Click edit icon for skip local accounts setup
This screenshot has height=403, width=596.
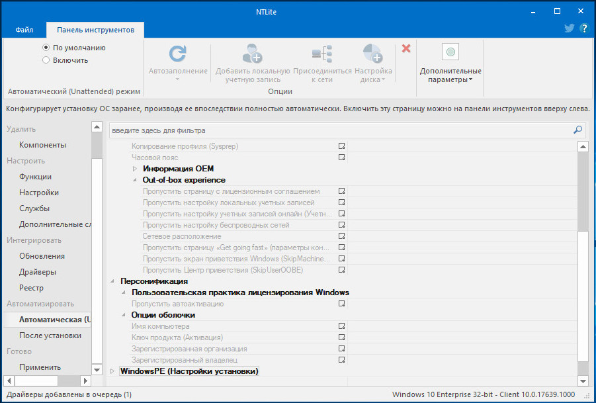pyautogui.click(x=342, y=202)
